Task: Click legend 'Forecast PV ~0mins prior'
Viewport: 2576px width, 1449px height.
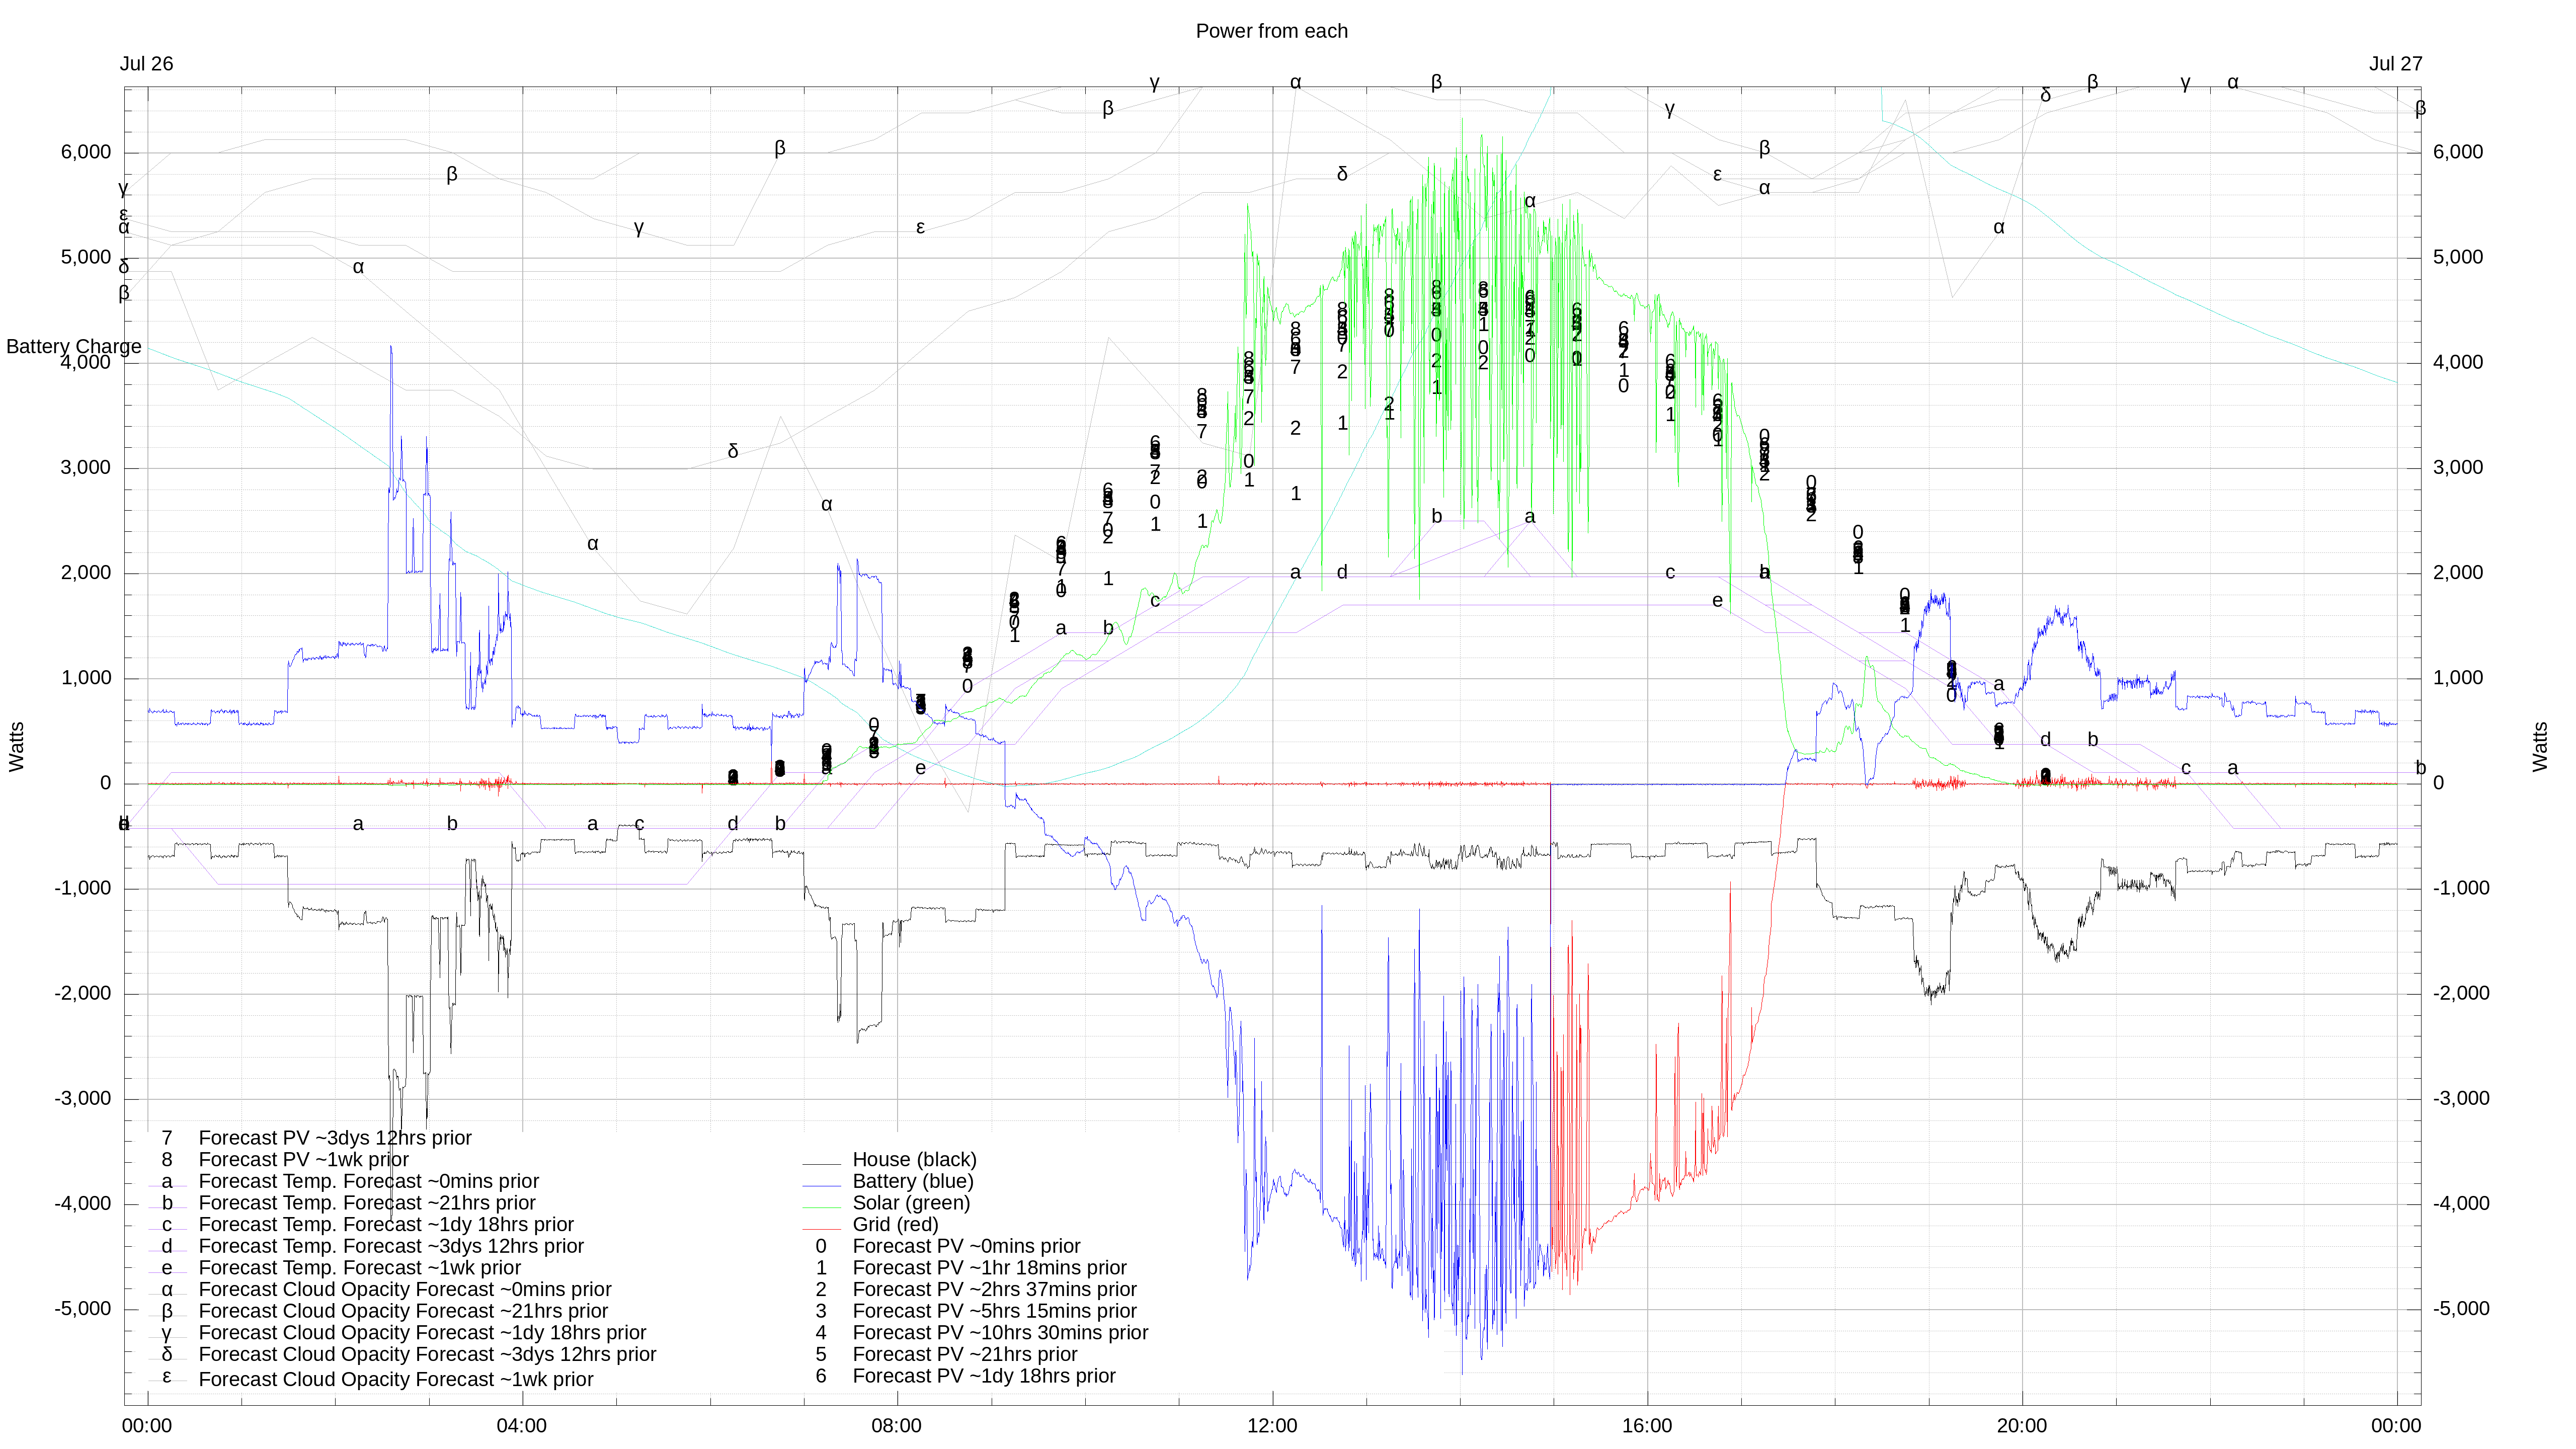Action: tap(966, 1246)
